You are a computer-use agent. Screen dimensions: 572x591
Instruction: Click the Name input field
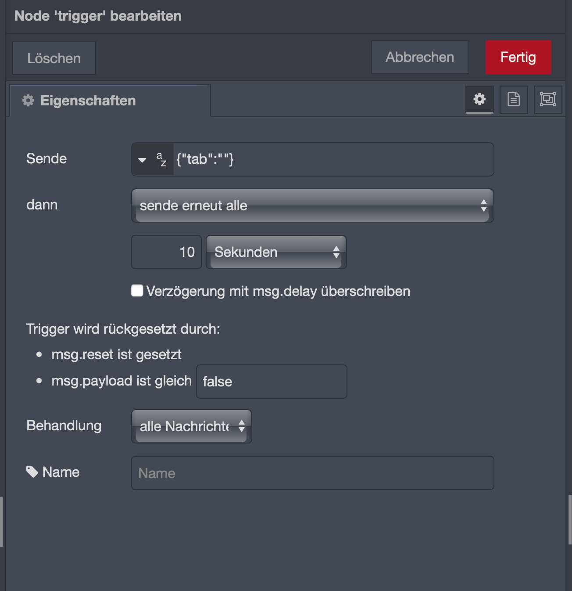tap(313, 473)
